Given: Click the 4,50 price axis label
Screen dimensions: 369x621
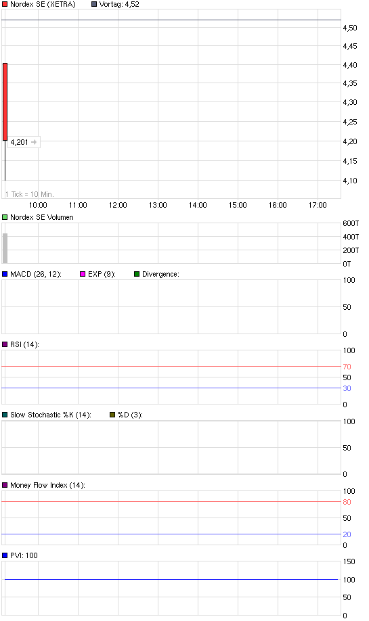Looking at the screenshot, I should click(x=350, y=28).
